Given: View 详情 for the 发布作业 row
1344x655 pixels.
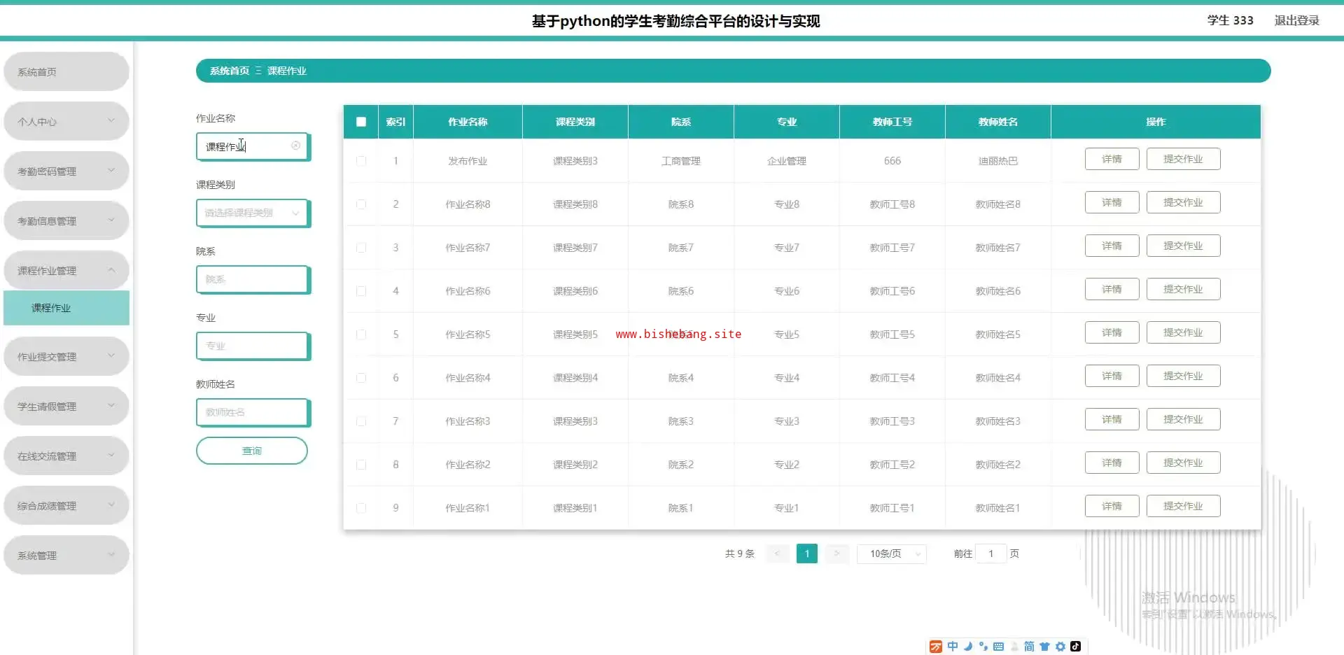Looking at the screenshot, I should 1112,159.
